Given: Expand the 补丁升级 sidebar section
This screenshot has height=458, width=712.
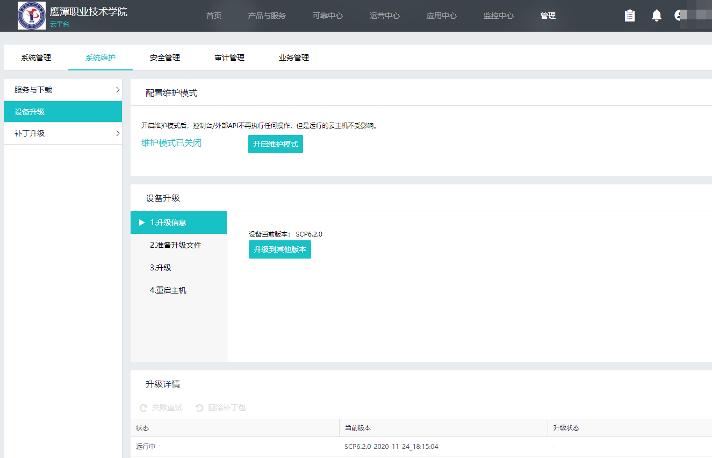Looking at the screenshot, I should pyautogui.click(x=62, y=133).
